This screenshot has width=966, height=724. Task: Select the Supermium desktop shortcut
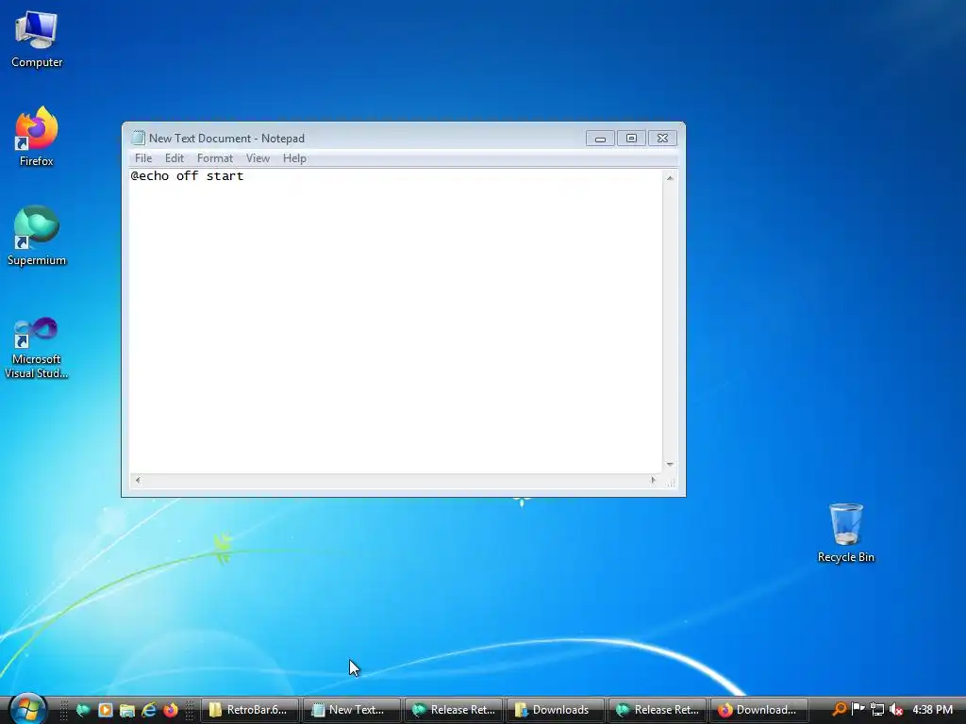pos(37,236)
